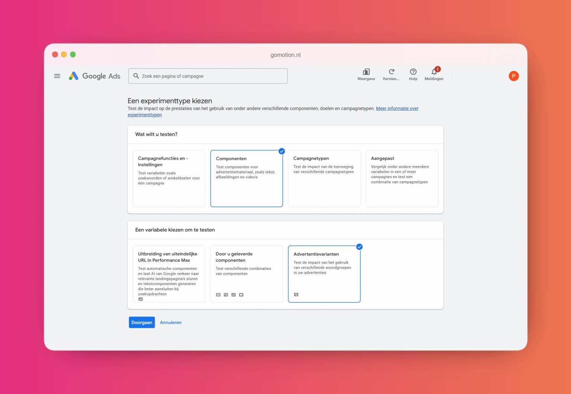Screen dimensions: 571x394
Task: Open the hamburger main menu
Action: click(x=57, y=76)
